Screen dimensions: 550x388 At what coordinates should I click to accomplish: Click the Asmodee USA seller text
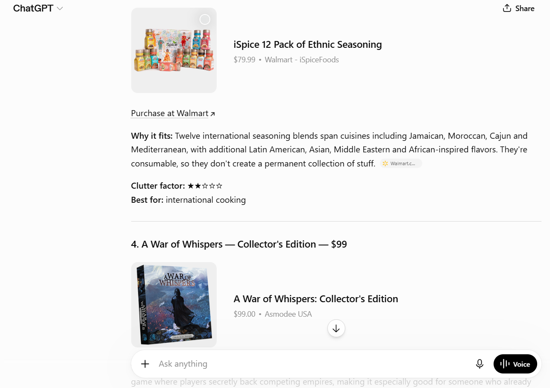pos(288,314)
